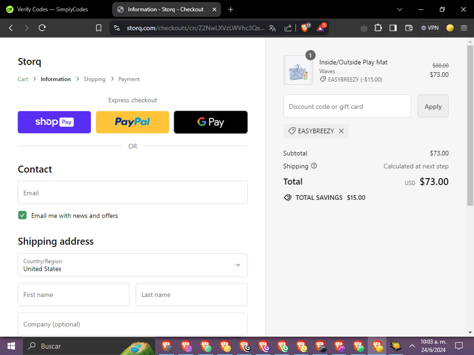Focus the Discount code or gift card field

point(347,106)
